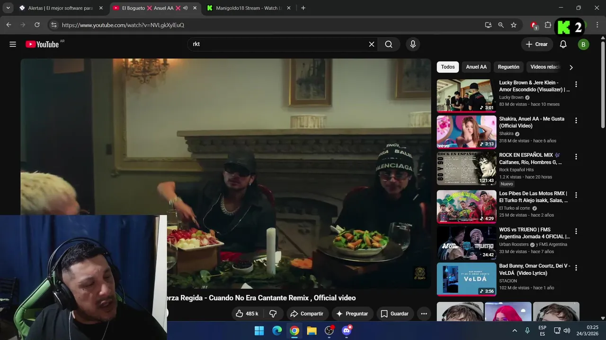Open options for Rock En Español Mix
Screen dimensions: 606x340
(576, 157)
